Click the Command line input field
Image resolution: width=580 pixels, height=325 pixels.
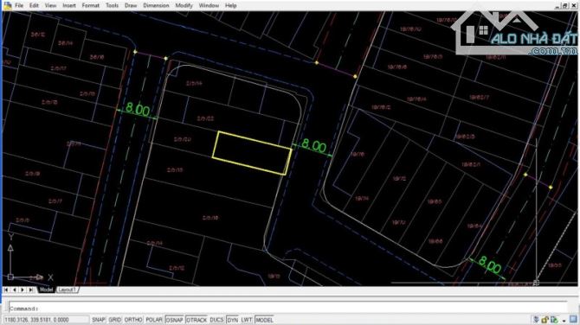point(288,309)
